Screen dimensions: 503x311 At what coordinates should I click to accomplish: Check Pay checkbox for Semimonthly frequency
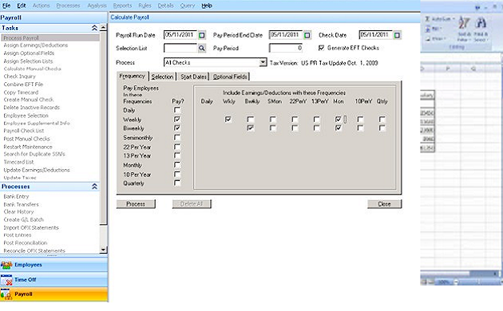pos(177,137)
